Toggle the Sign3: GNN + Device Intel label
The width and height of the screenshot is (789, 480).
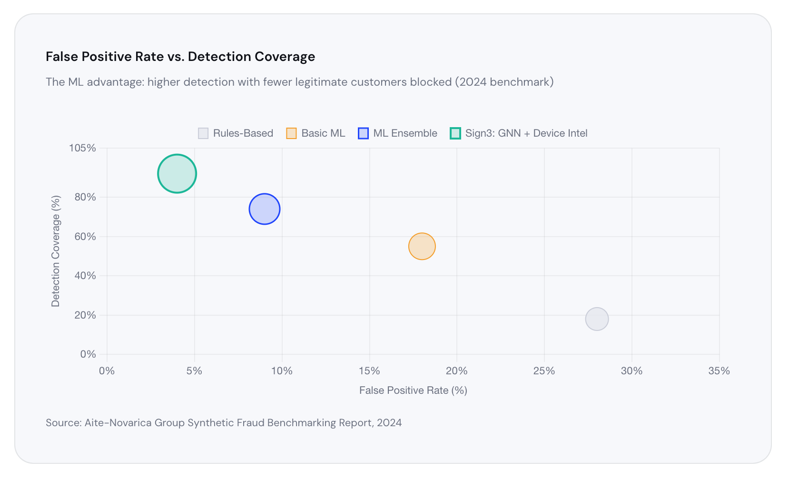pos(526,133)
